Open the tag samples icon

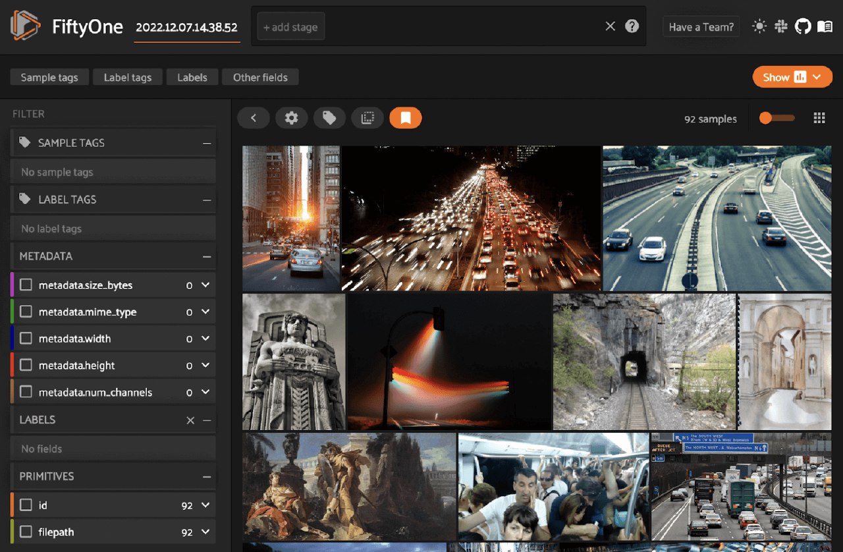pos(329,118)
